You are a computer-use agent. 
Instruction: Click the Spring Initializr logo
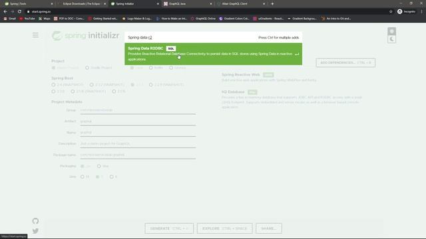coord(85,35)
